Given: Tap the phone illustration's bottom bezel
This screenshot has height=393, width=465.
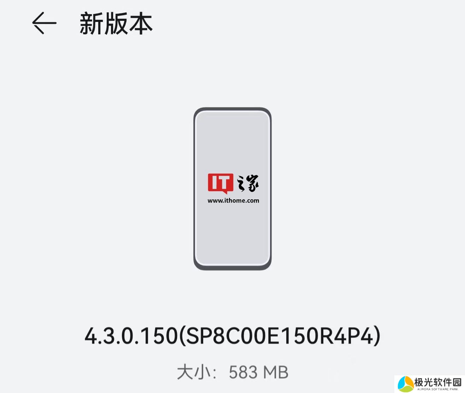Looking at the screenshot, I should [x=232, y=267].
